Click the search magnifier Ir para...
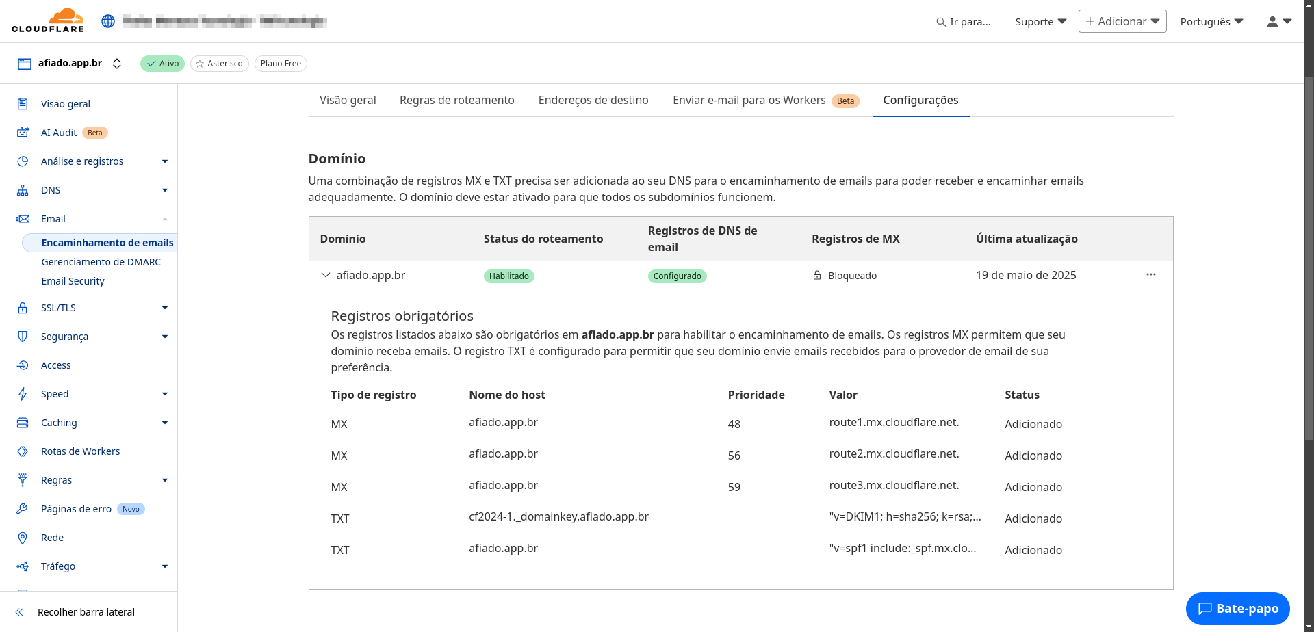Screen dimensions: 1314x632 [941, 22]
